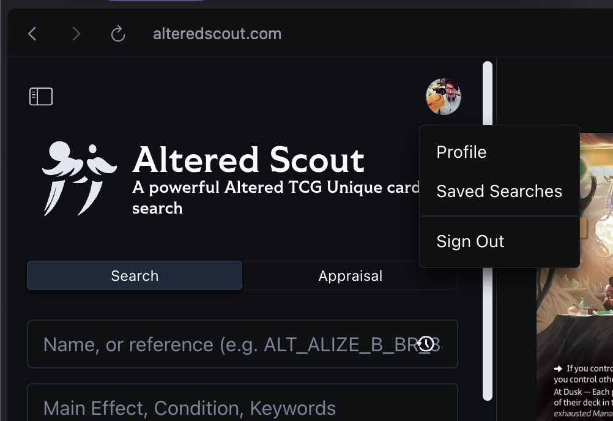Switch to the Appraisal tab
Viewport: 613px width, 421px height.
(350, 276)
